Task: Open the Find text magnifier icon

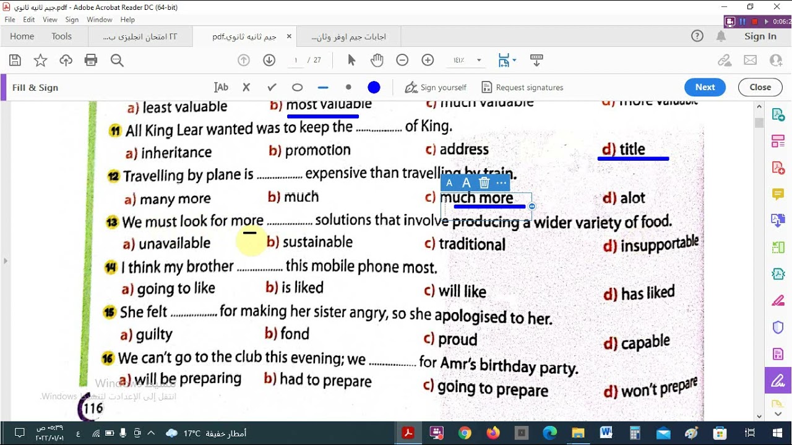Action: click(117, 60)
